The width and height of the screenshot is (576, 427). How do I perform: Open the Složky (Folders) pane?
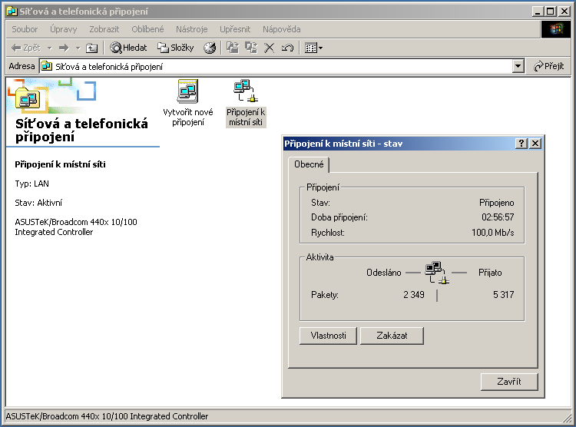pos(176,48)
